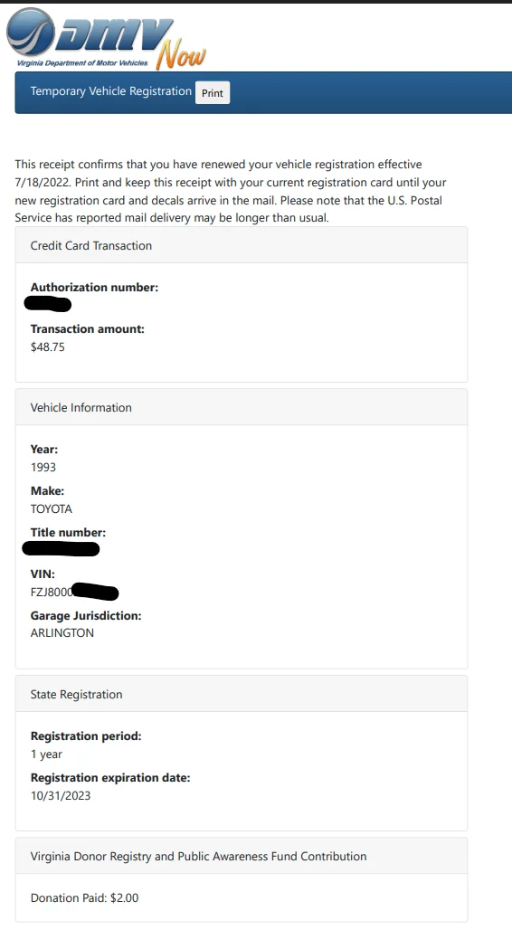Image resolution: width=512 pixels, height=930 pixels.
Task: Click the garage jurisdiction ARLINGTON
Action: [62, 633]
